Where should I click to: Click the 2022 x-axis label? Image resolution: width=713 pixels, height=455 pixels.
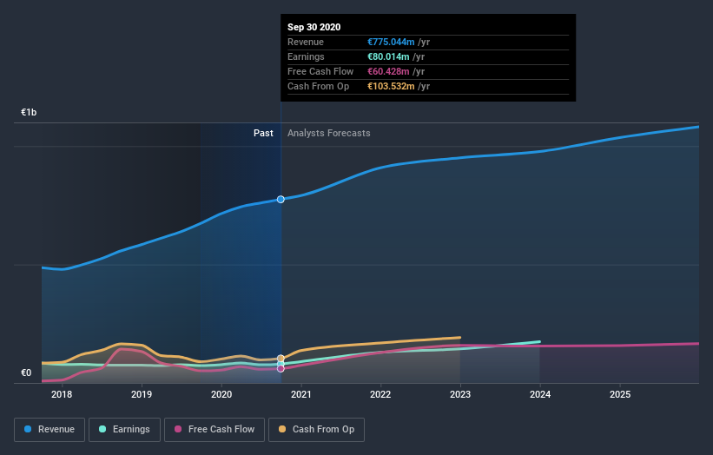[380, 394]
